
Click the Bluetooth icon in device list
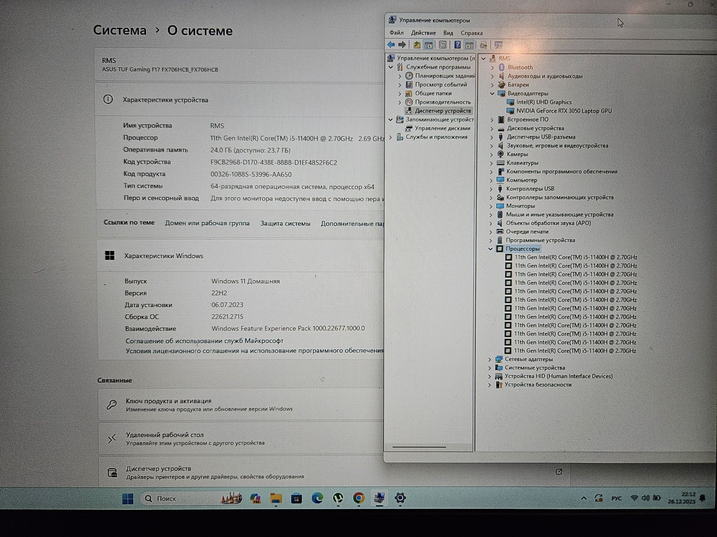502,67
